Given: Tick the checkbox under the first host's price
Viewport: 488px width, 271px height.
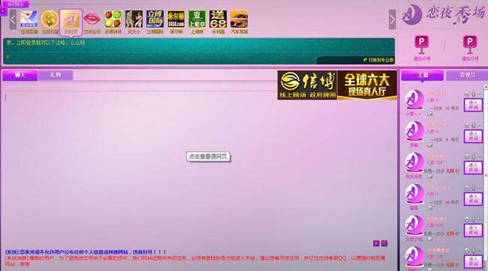Looking at the screenshot, I should tap(429, 114).
